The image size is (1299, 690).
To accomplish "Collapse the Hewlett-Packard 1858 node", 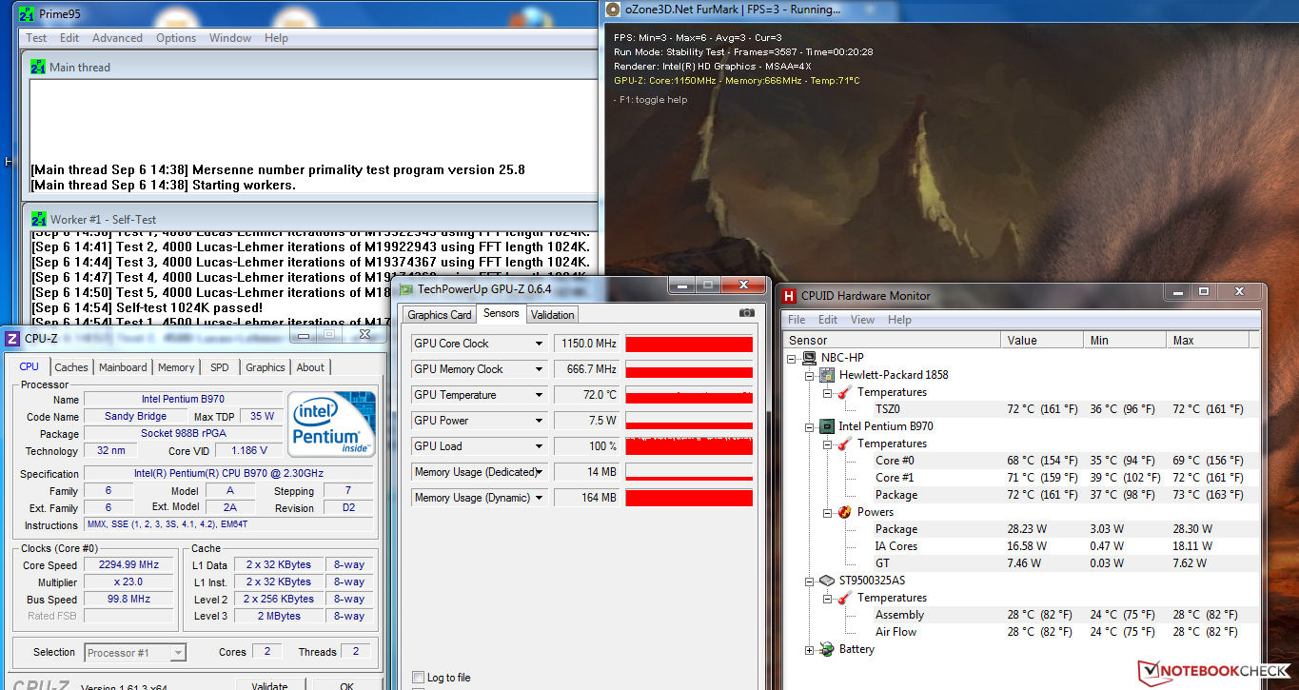I will click(810, 376).
